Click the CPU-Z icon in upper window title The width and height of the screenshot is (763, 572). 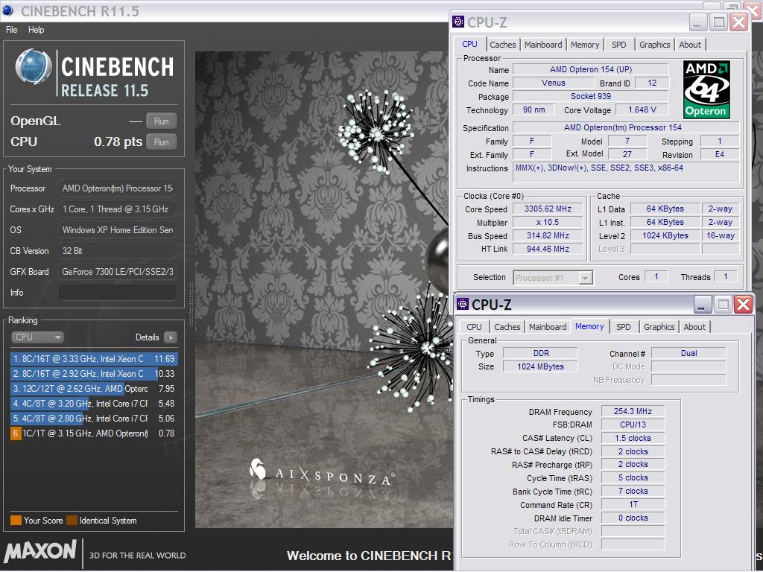coord(458,22)
